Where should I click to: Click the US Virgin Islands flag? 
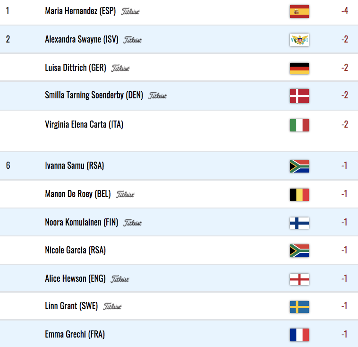click(299, 40)
